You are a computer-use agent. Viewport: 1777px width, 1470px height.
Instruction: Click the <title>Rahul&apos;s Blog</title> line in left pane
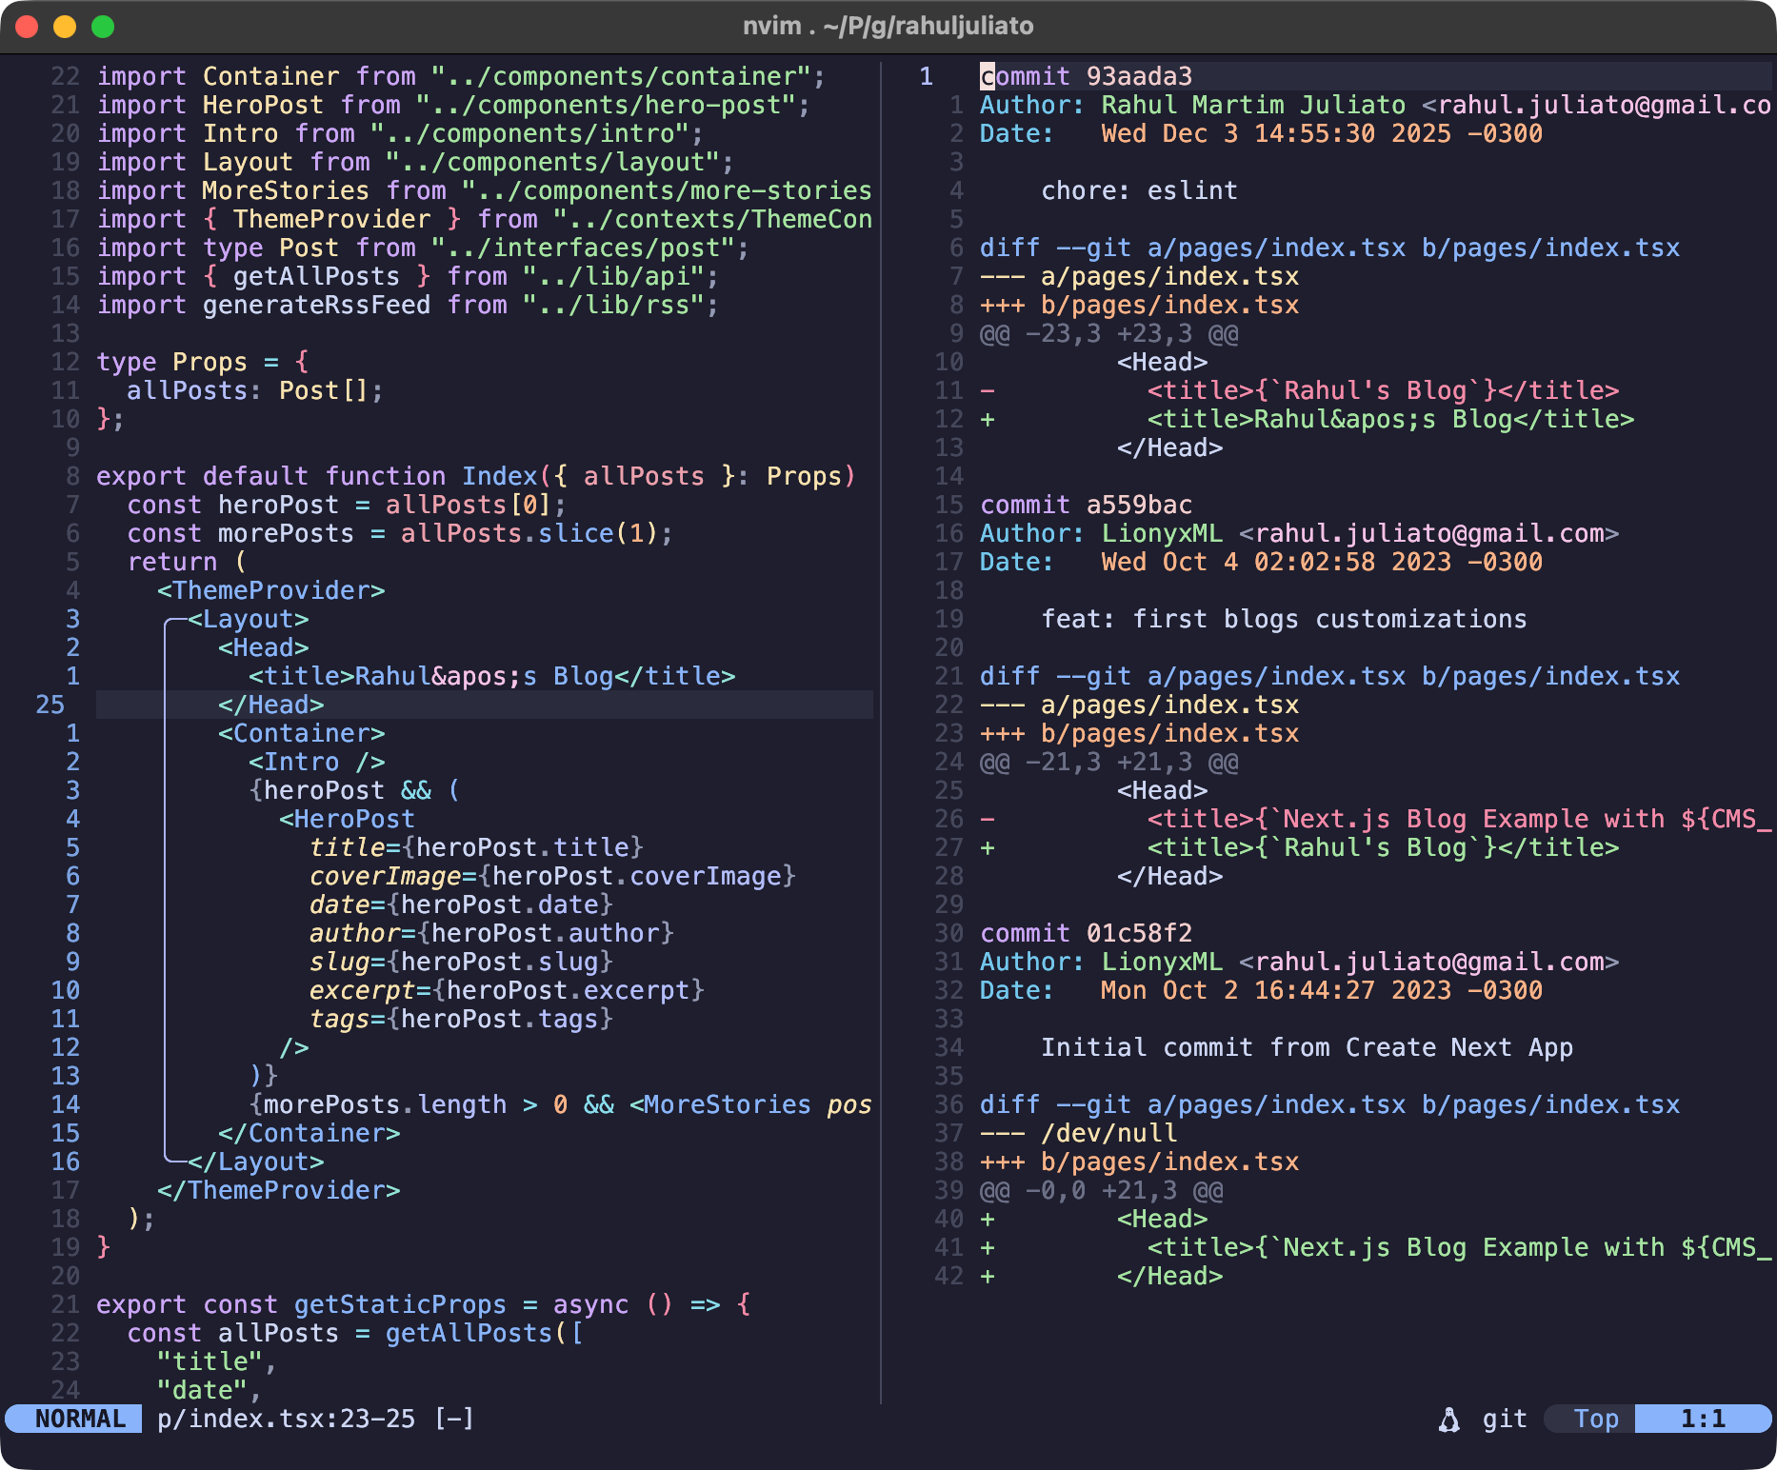(491, 676)
